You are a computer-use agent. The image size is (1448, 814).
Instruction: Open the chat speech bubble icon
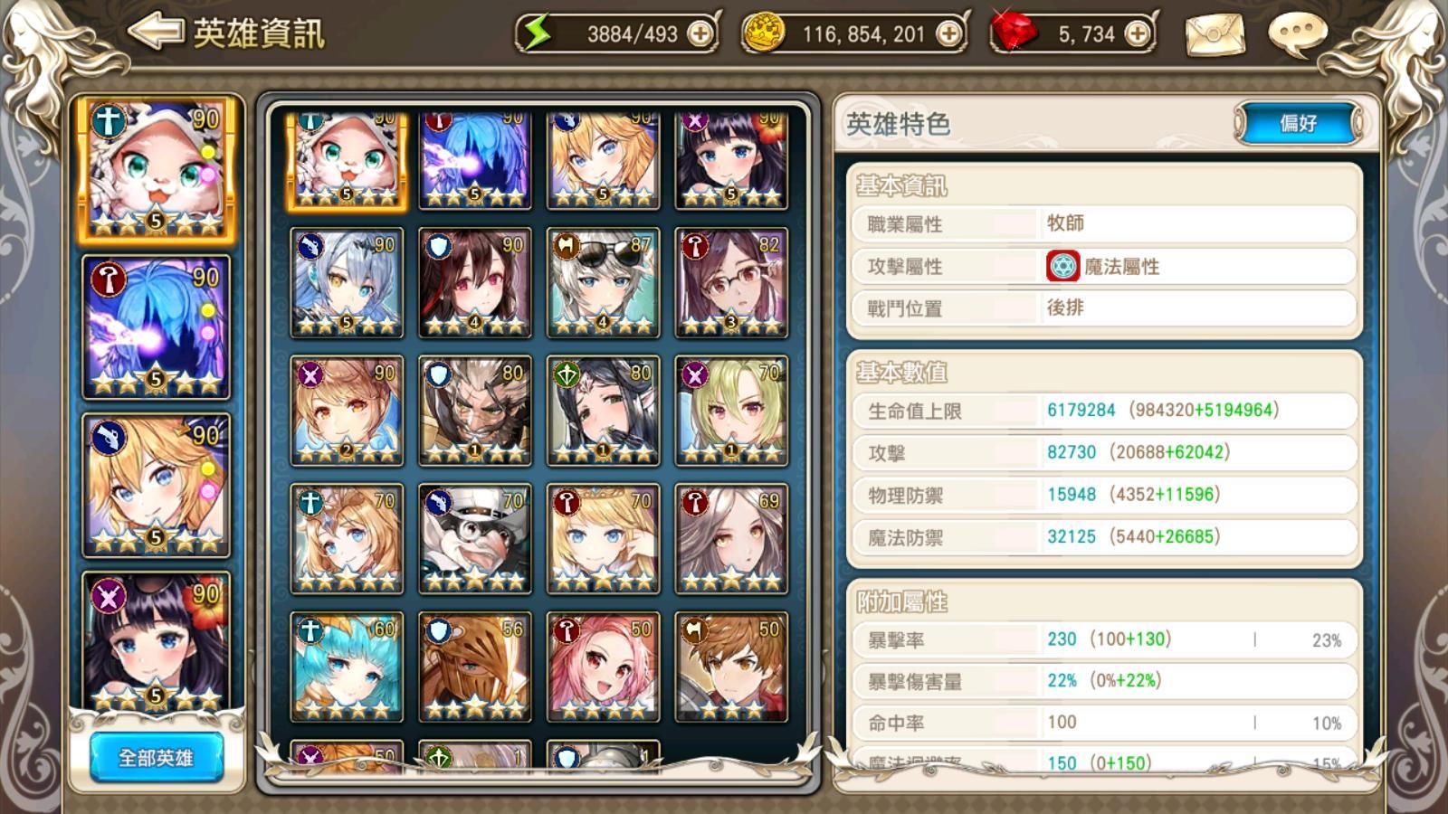click(1297, 34)
